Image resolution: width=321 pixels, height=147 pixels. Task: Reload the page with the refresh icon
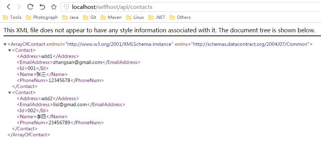pyautogui.click(x=30, y=7)
